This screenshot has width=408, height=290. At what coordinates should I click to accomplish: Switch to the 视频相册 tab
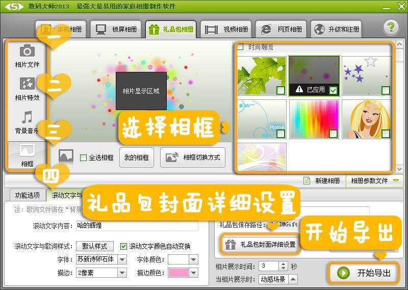point(226,29)
